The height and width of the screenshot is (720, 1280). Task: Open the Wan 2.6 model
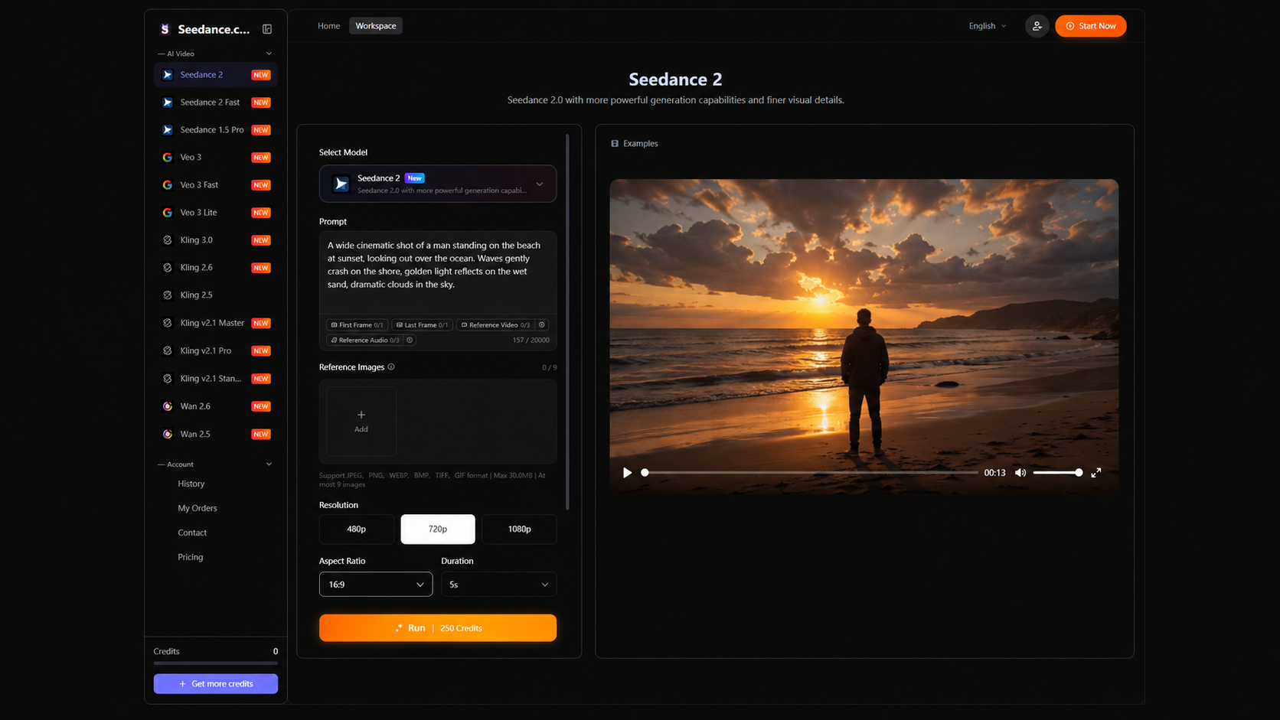215,406
